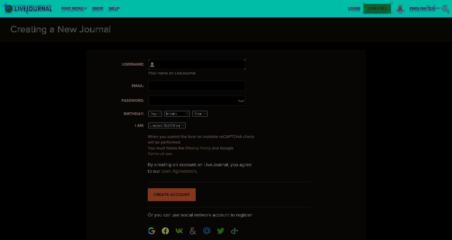452x240 pixels.
Task: Click the Login link
Action: tap(354, 9)
